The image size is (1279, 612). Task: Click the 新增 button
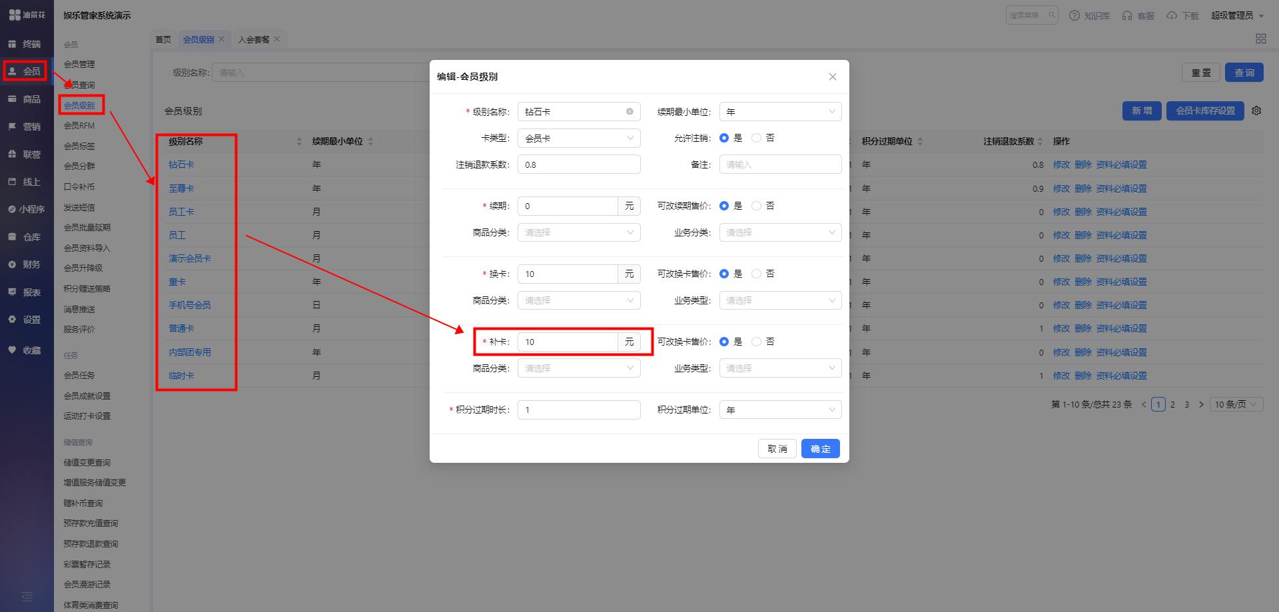point(1142,111)
